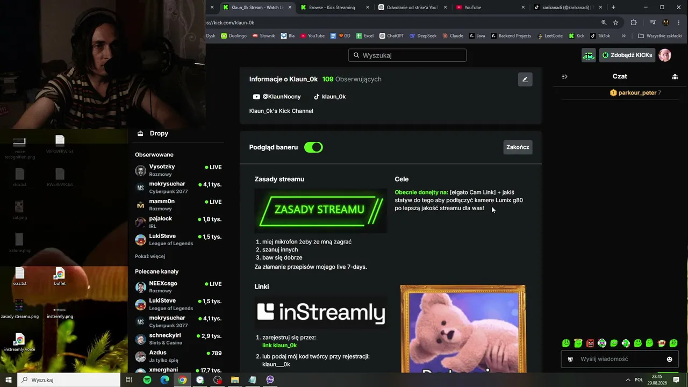Open the Wszystkie zakładki bookmarks folder
688x387 pixels.
click(660, 36)
